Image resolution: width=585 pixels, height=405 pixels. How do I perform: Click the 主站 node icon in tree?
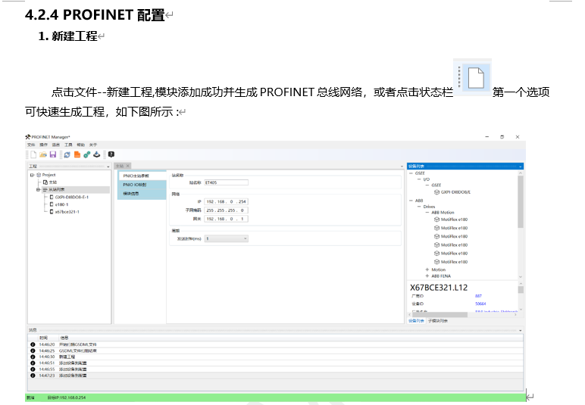coord(45,182)
